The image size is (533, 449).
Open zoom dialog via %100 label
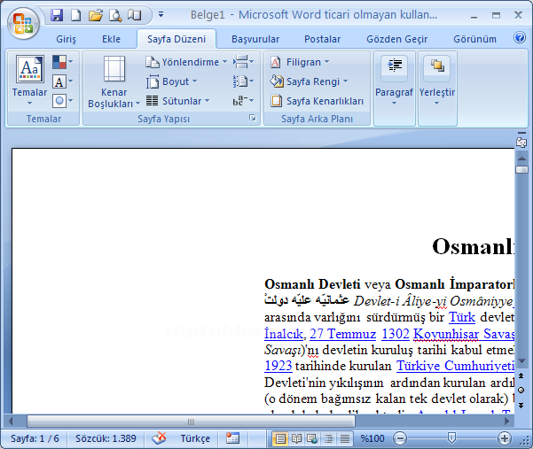(x=372, y=438)
